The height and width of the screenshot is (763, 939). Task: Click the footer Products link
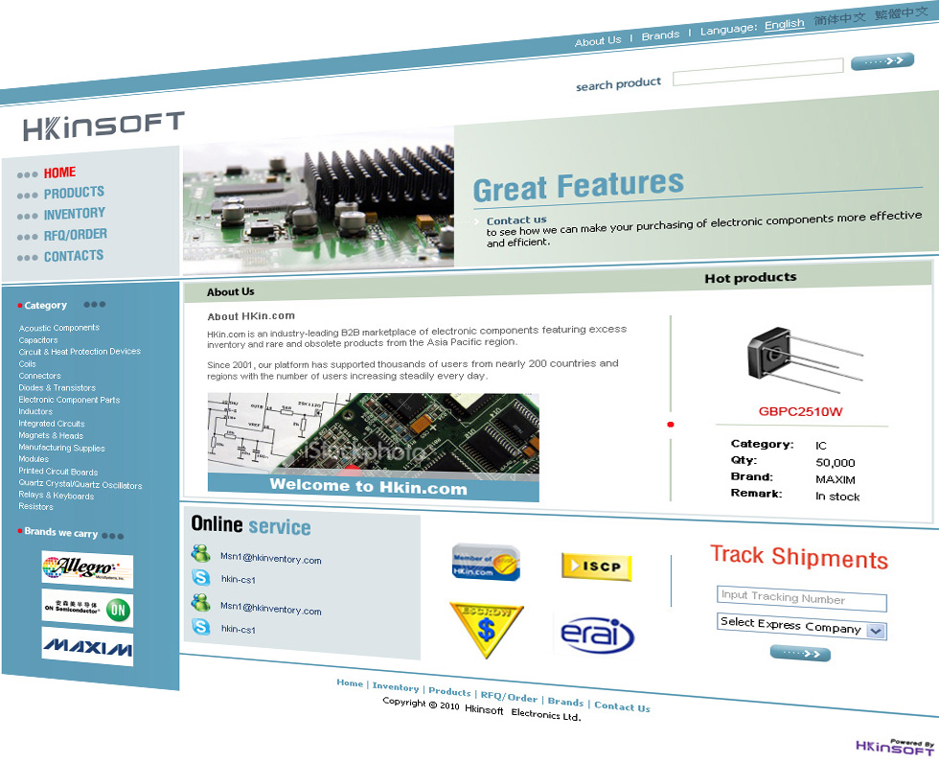pyautogui.click(x=449, y=691)
